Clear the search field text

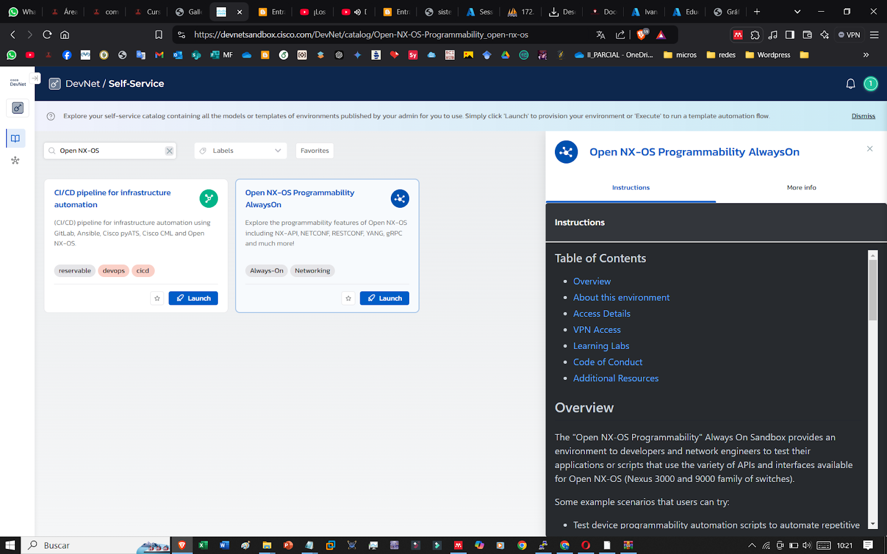169,151
